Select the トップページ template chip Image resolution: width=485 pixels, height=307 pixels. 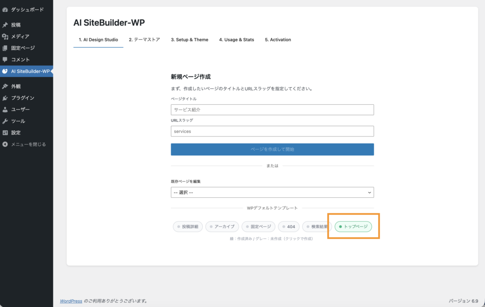click(x=353, y=227)
